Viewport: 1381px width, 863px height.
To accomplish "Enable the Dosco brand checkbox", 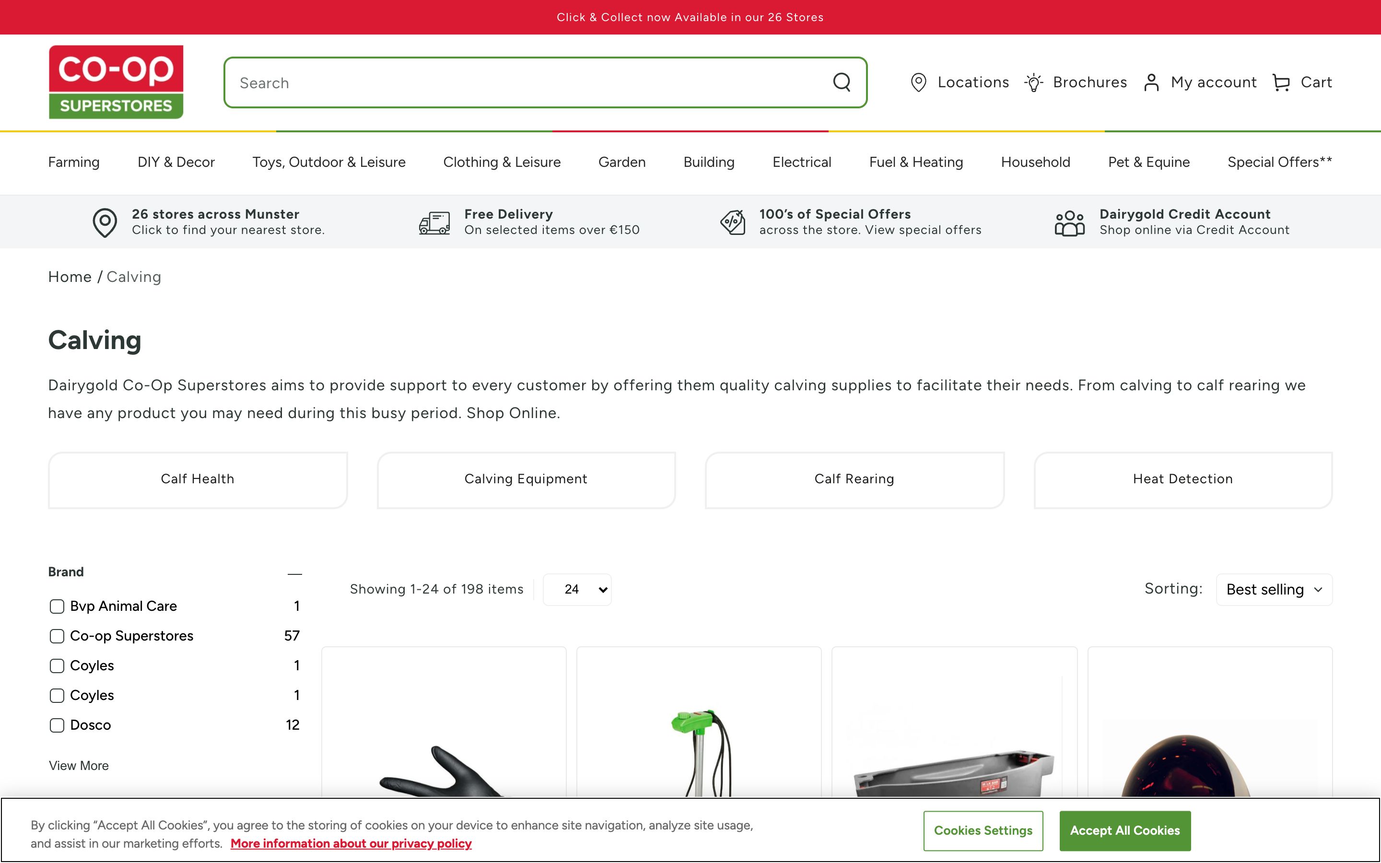I will point(56,725).
